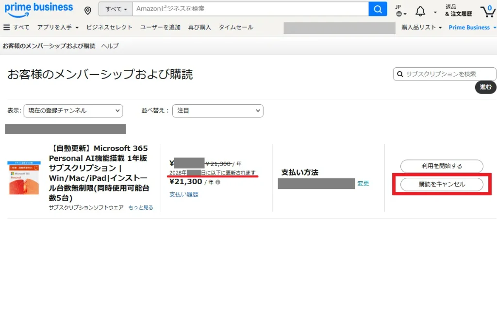Click magnifier icon in subscription search box
The height and width of the screenshot is (331, 497).
click(x=400, y=74)
